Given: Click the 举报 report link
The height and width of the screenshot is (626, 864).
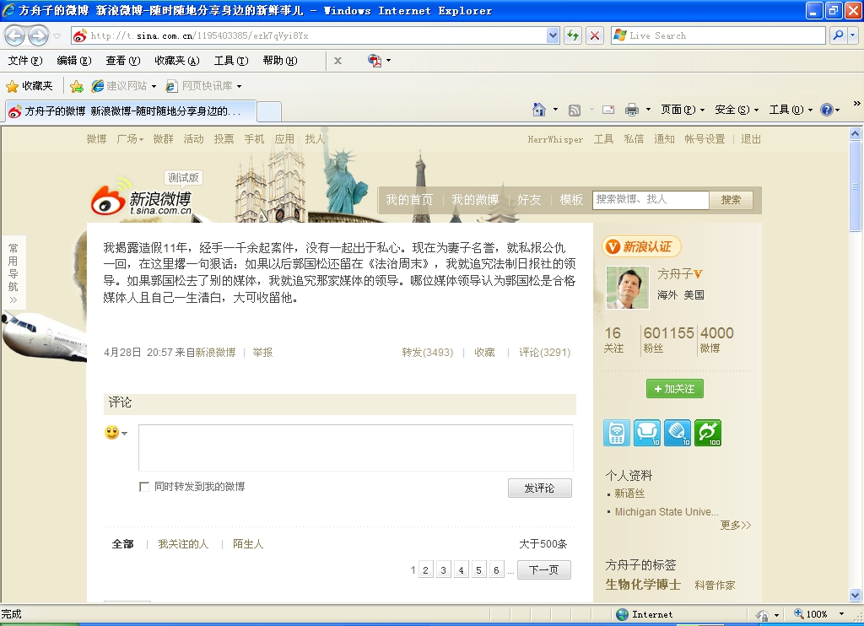Looking at the screenshot, I should pyautogui.click(x=263, y=353).
